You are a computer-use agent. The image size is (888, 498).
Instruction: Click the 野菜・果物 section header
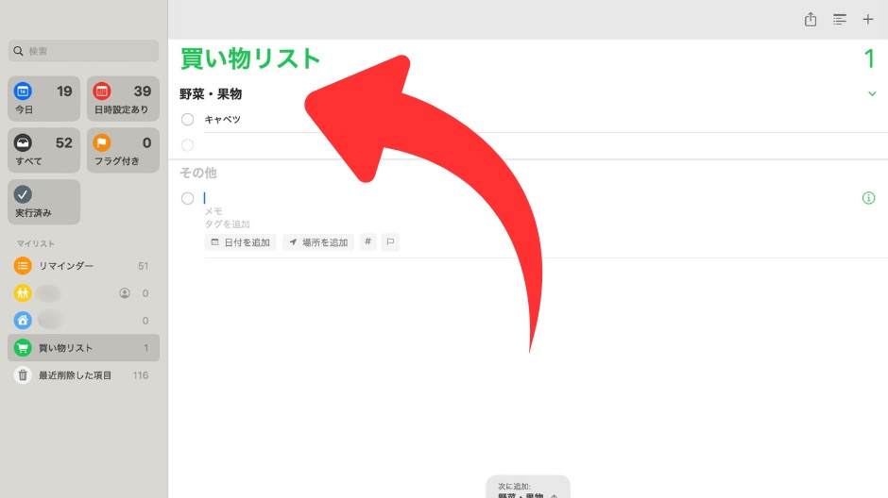211,93
